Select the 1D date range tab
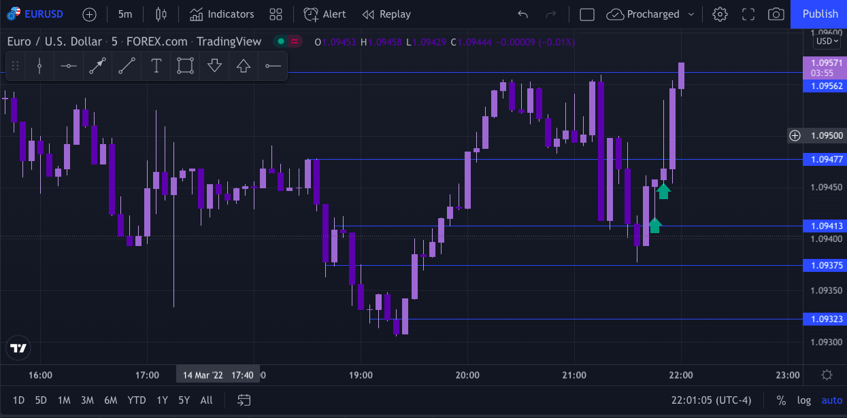 click(19, 400)
